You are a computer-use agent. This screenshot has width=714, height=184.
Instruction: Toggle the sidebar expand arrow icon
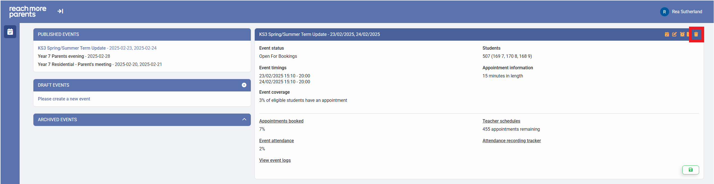point(60,11)
